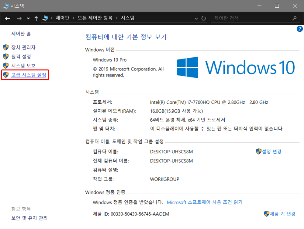Click shield icon beside 고급 시스템 설정
304x229 pixels.
[6, 75]
